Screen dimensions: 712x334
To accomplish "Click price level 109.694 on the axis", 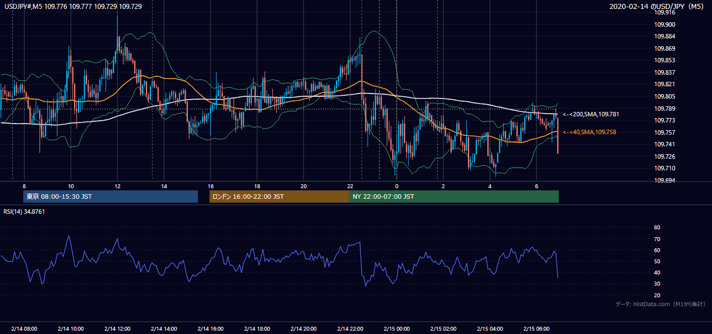I will coord(664,180).
